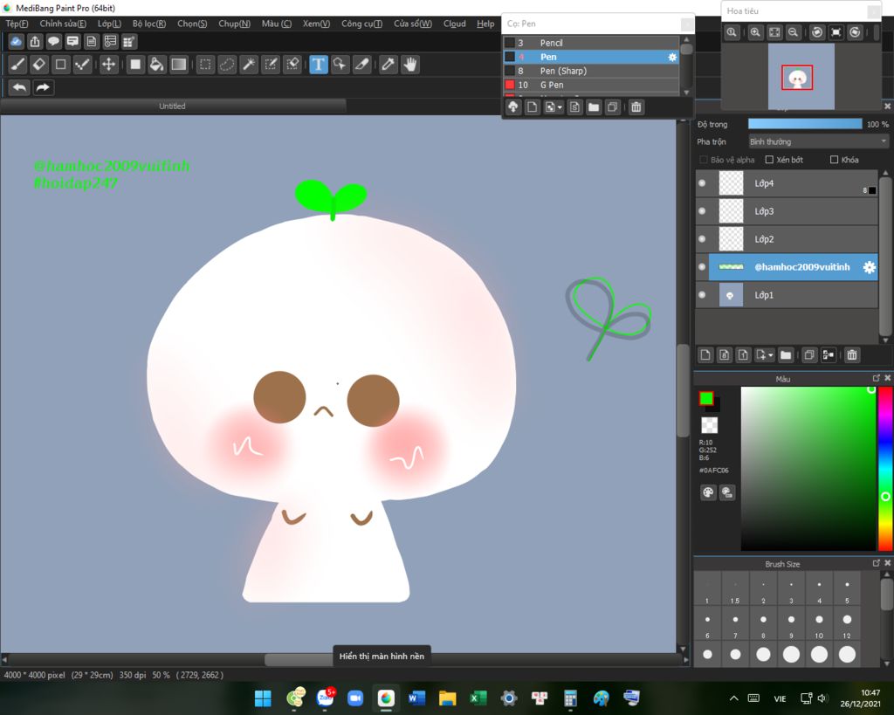Viewport: 894px width, 715px height.
Task: Open the Pha trộn blend mode dropdown
Action: (818, 141)
